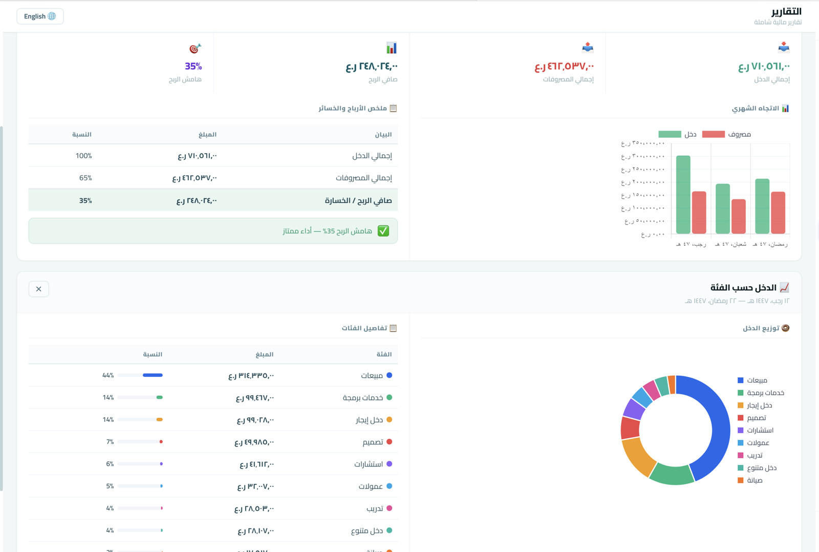Click the orange صيانة legend color swatch
The height and width of the screenshot is (552, 819).
click(x=740, y=480)
